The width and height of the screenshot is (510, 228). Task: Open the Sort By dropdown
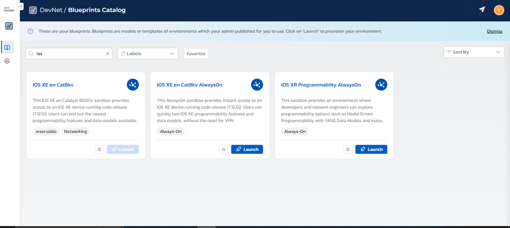coord(474,52)
